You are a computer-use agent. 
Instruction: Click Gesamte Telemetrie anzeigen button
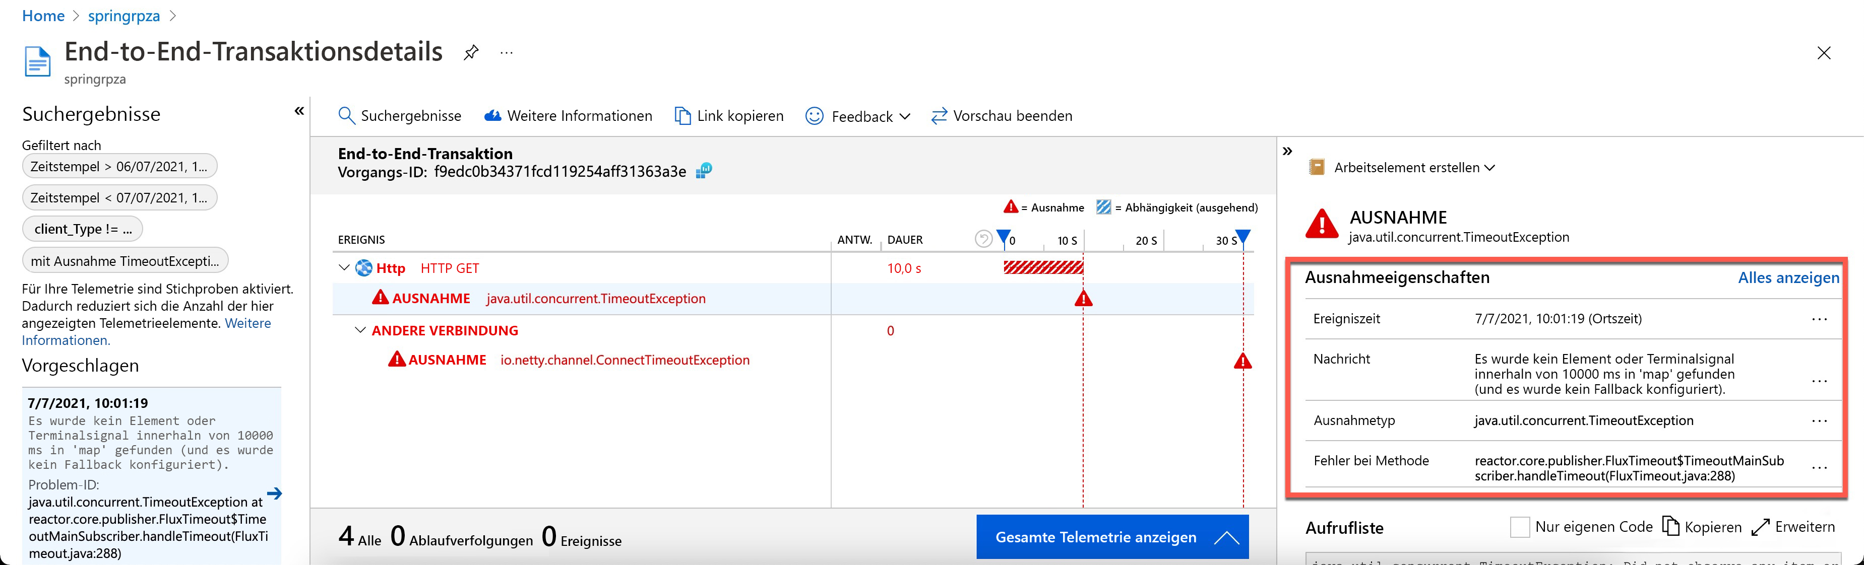(1112, 537)
